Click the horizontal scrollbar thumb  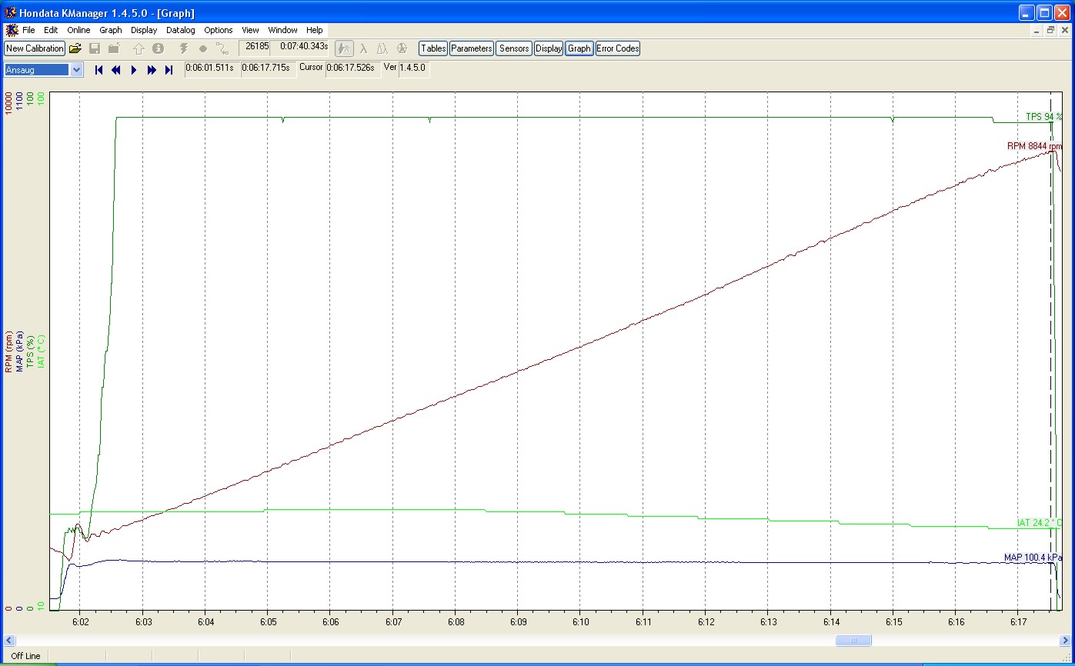[853, 641]
